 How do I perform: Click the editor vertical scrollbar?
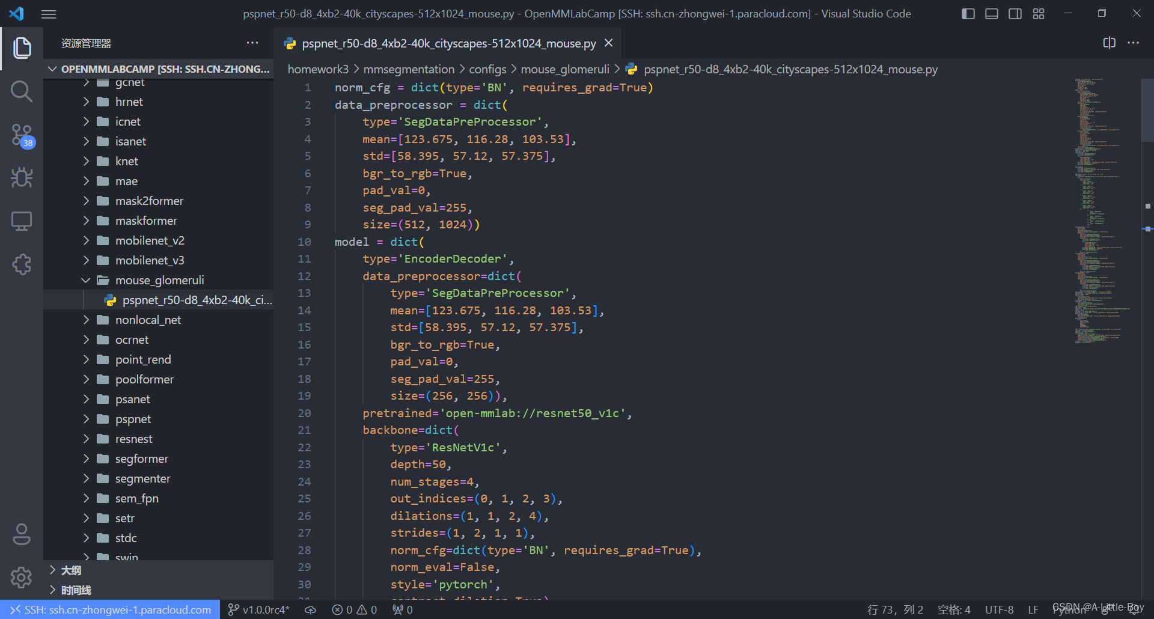[1147, 109]
